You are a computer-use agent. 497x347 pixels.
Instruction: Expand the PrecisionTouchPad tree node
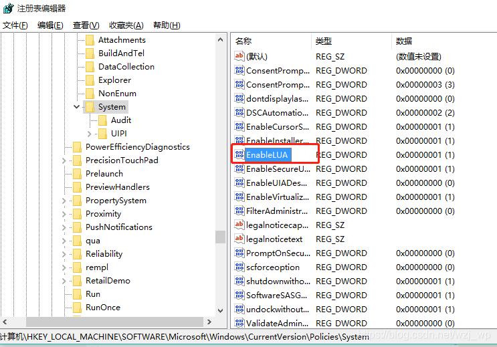pyautogui.click(x=64, y=160)
